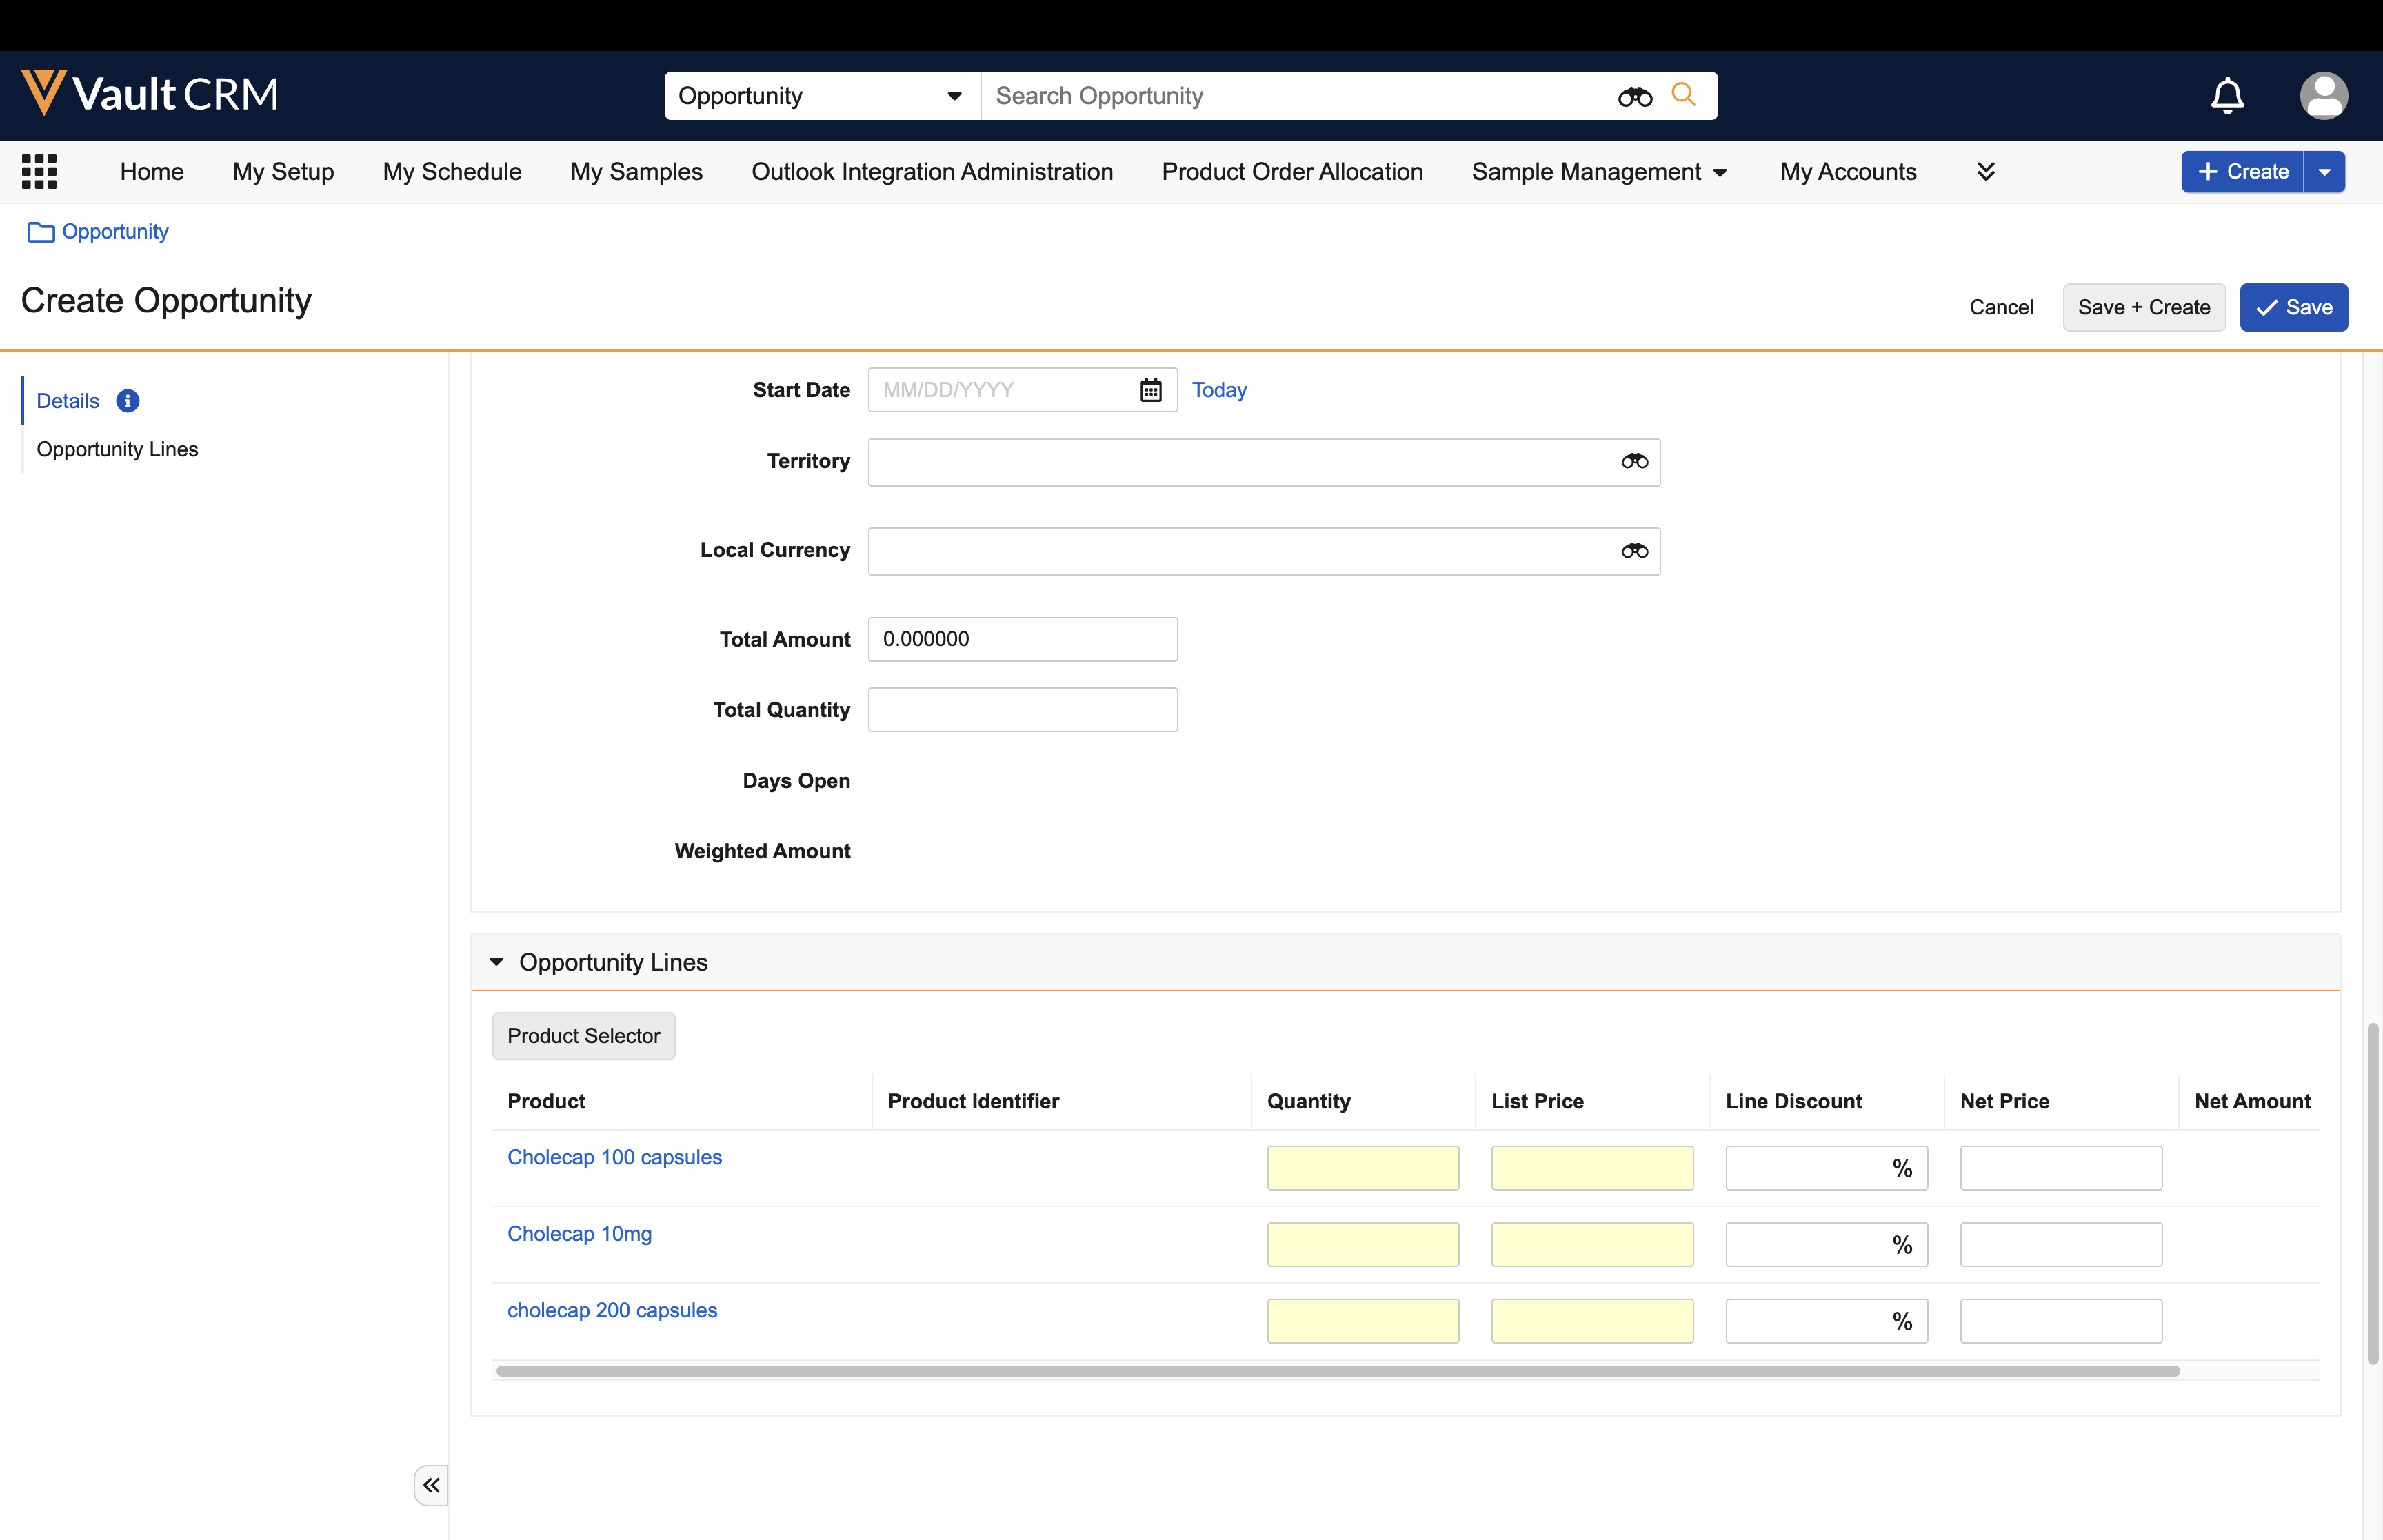The height and width of the screenshot is (1540, 2383).
Task: Show more navigation tabs chevron
Action: coord(1985,172)
